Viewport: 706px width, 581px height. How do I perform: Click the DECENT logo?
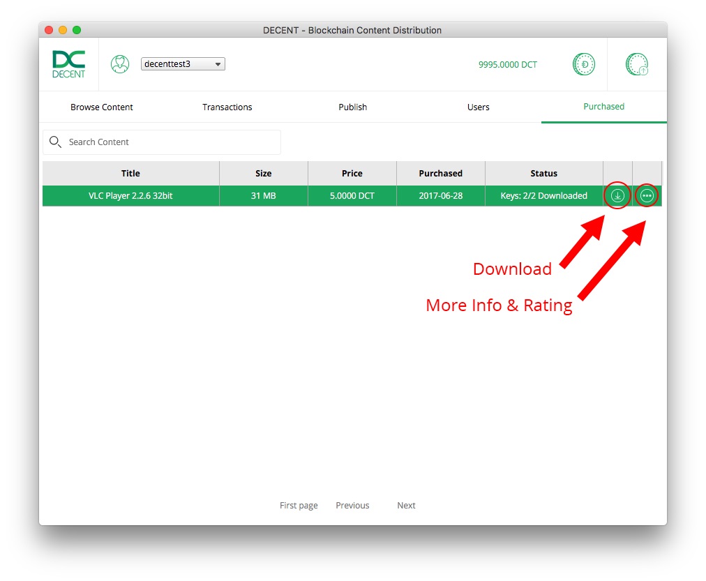click(68, 64)
